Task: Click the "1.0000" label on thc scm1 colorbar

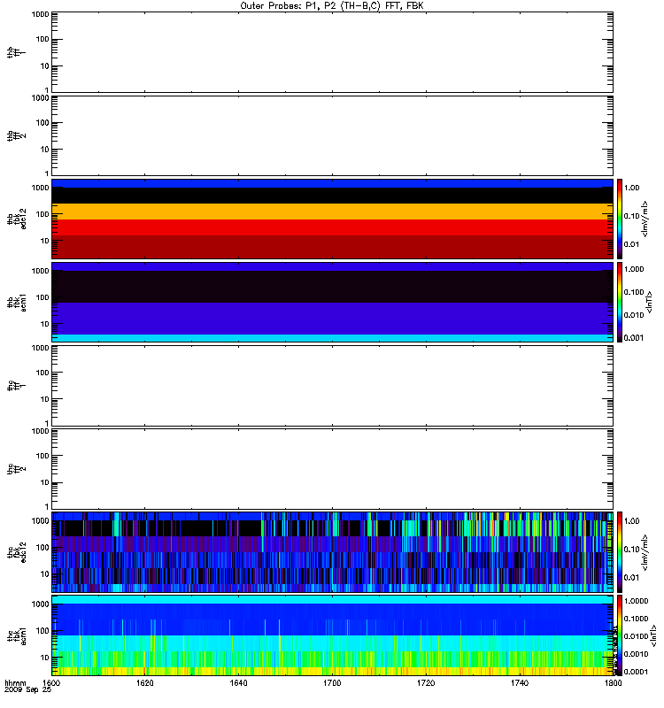Action: point(636,601)
